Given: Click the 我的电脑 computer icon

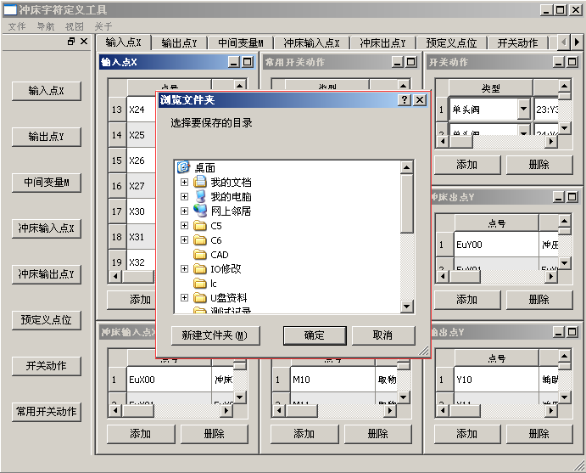Looking at the screenshot, I should (200, 197).
